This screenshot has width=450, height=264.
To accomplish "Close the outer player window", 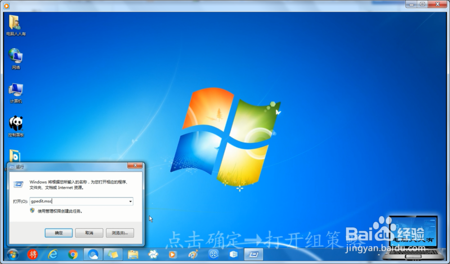I will 438,4.
